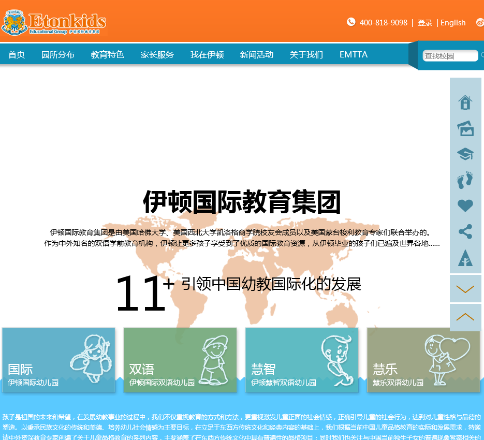Click the 登录 login link
Image resolution: width=484 pixels, height=440 pixels.
[425, 23]
